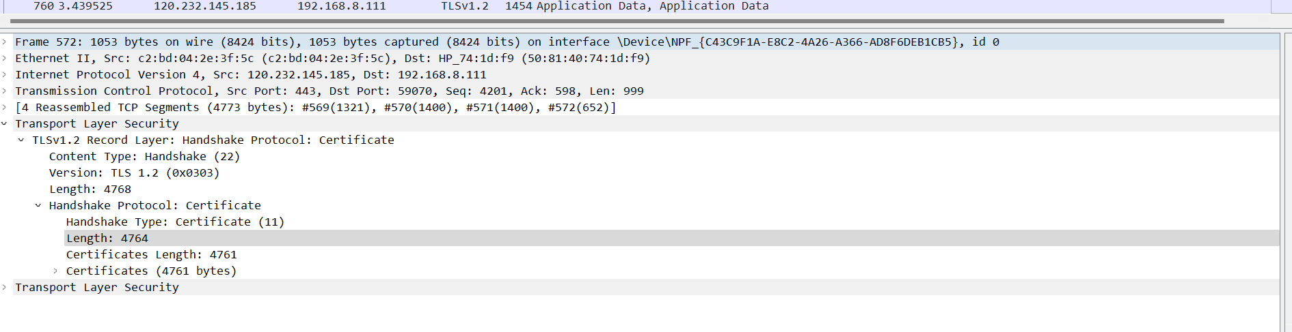Select Handshake Type: Certificate (11) field
Viewport: 1292px width, 332px height.
click(x=175, y=222)
